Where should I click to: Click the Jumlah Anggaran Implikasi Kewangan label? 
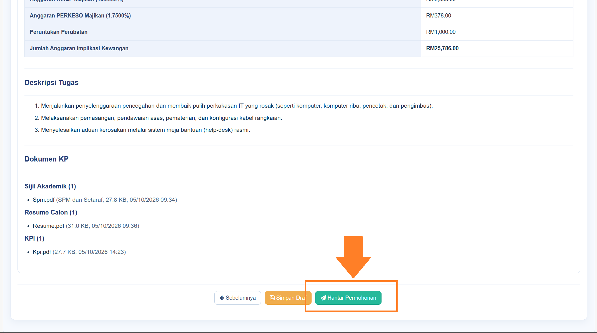click(x=79, y=48)
